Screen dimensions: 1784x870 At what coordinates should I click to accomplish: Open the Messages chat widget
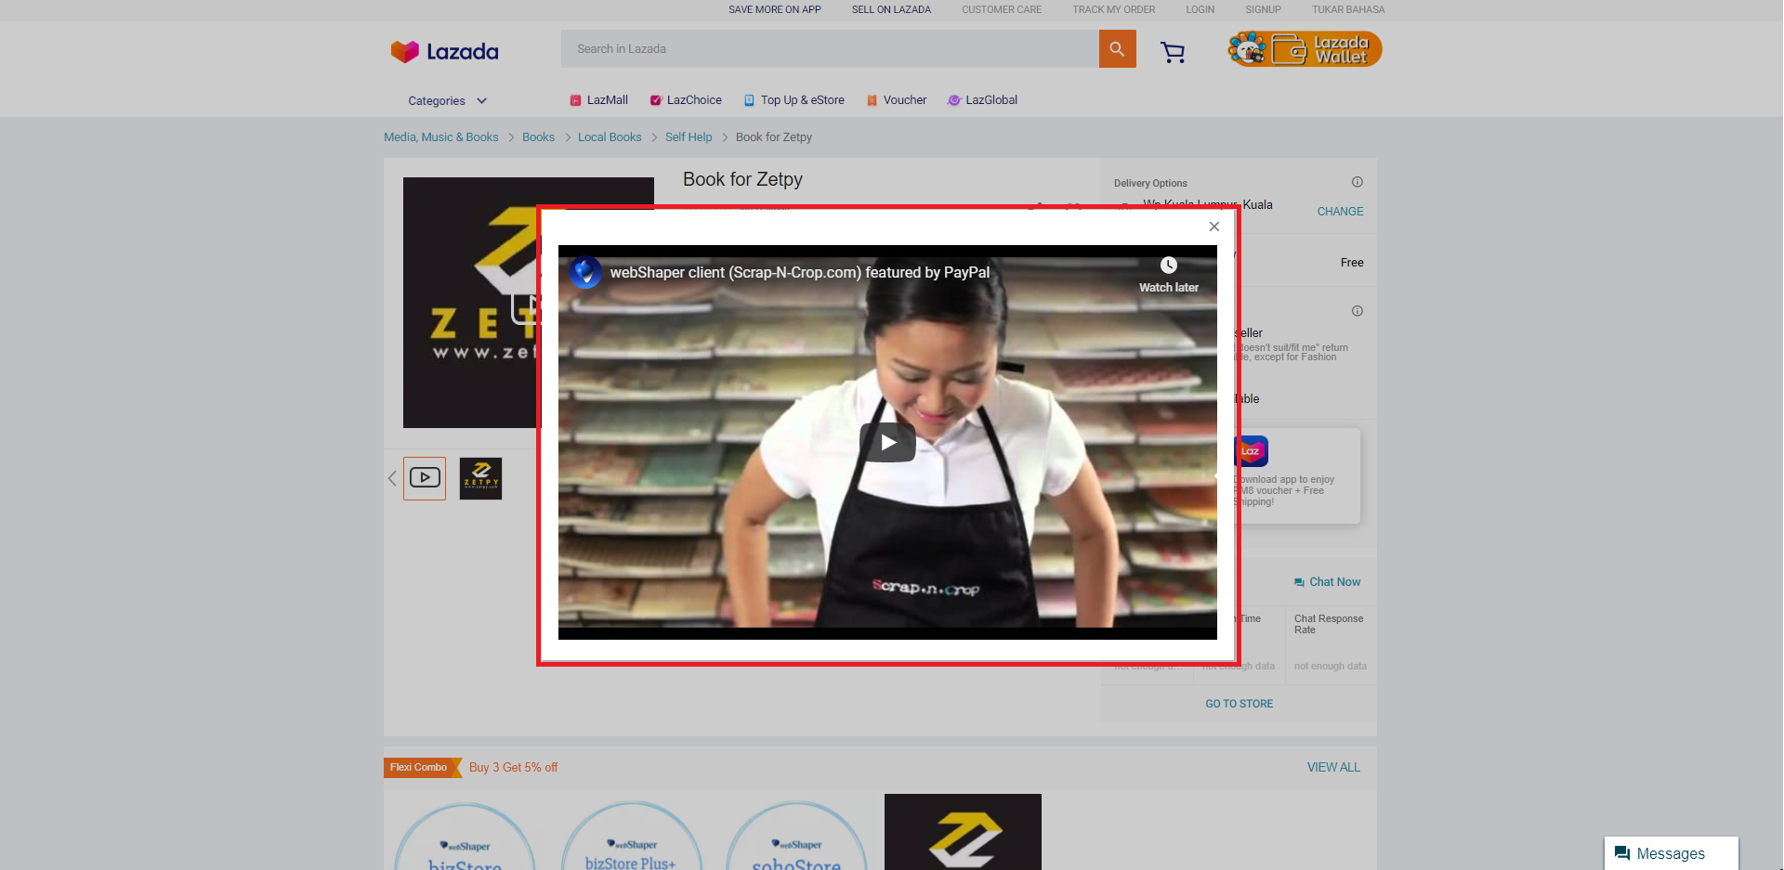(x=1671, y=853)
